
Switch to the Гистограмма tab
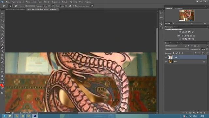click(x=178, y=8)
